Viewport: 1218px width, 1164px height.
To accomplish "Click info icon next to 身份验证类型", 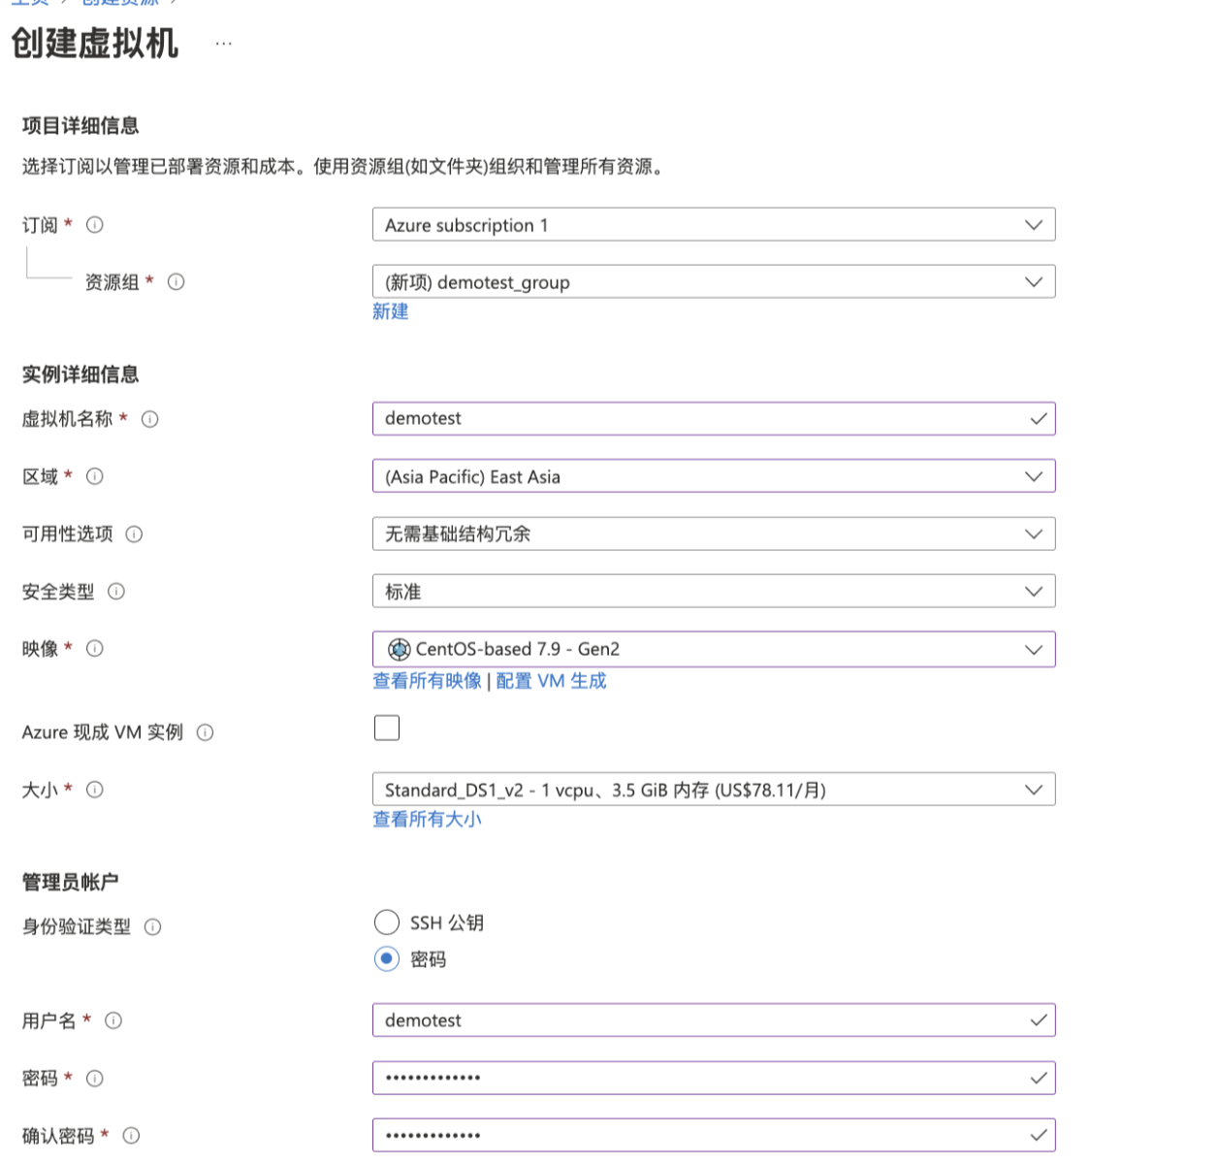I will 153,926.
